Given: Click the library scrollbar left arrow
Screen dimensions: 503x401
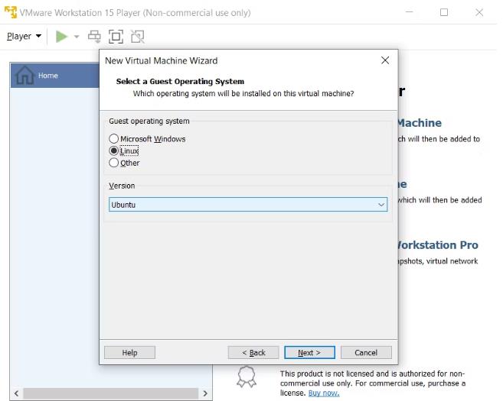Looking at the screenshot, I should point(16,393).
